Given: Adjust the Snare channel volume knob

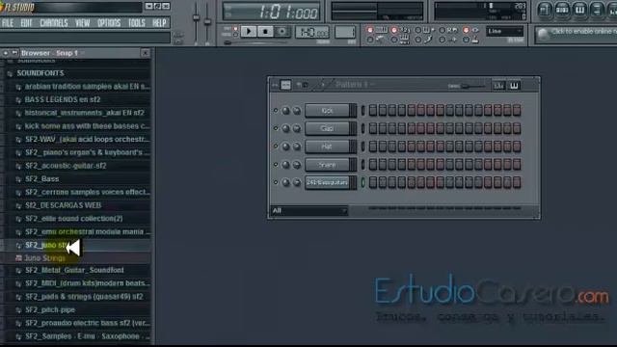Looking at the screenshot, I should [x=297, y=165].
